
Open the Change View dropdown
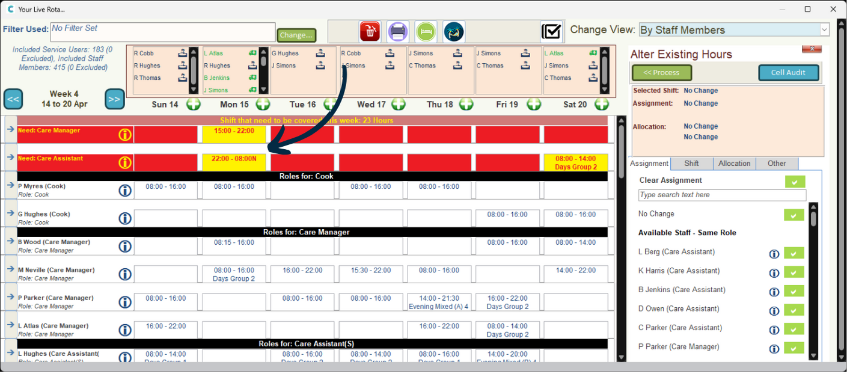824,29
